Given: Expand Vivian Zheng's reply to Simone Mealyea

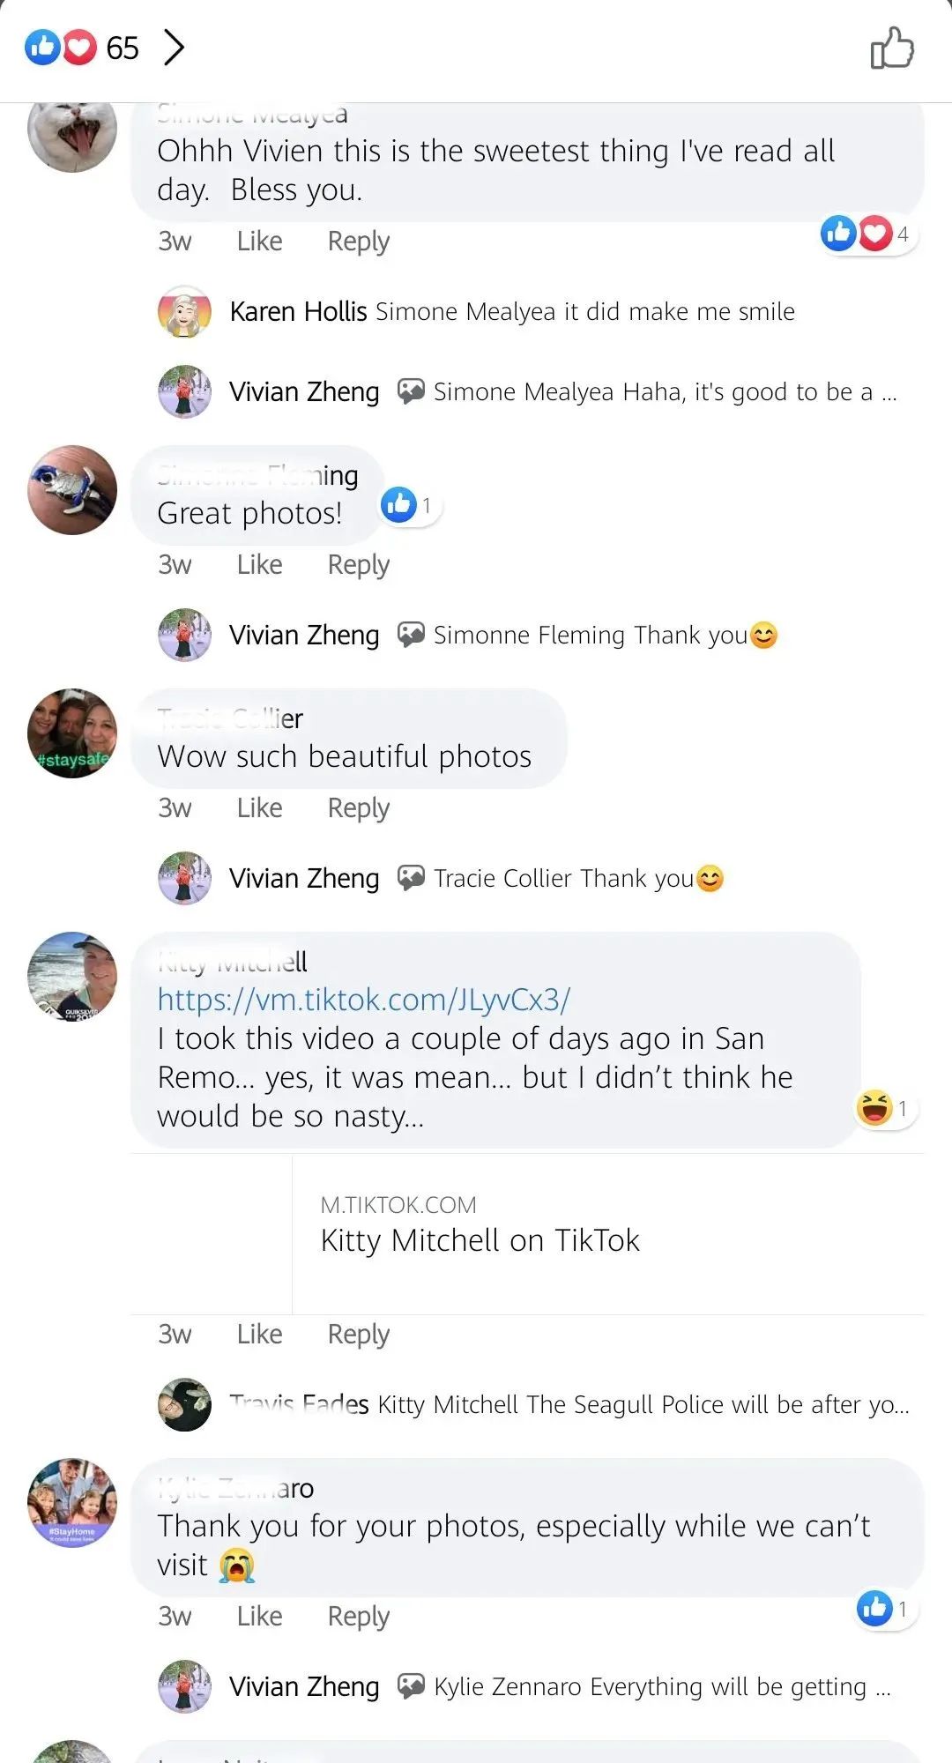Looking at the screenshot, I should click(x=665, y=392).
